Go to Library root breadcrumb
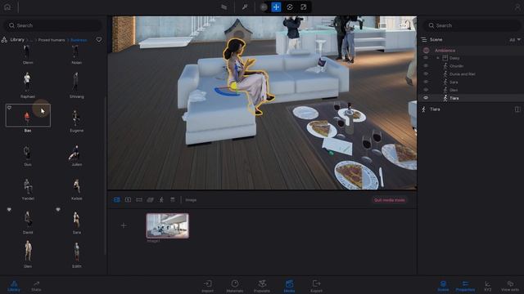 tap(17, 40)
